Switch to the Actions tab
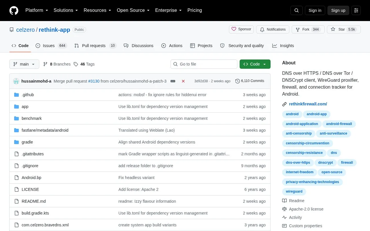Screen dimensions: 370x231 [172, 46]
